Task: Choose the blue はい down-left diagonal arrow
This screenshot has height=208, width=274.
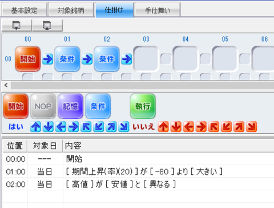Action: pyautogui.click(x=99, y=127)
